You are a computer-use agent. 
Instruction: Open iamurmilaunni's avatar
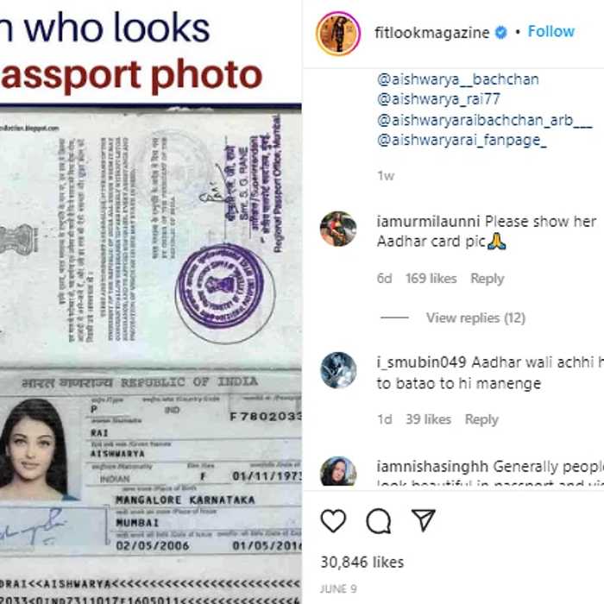click(338, 229)
